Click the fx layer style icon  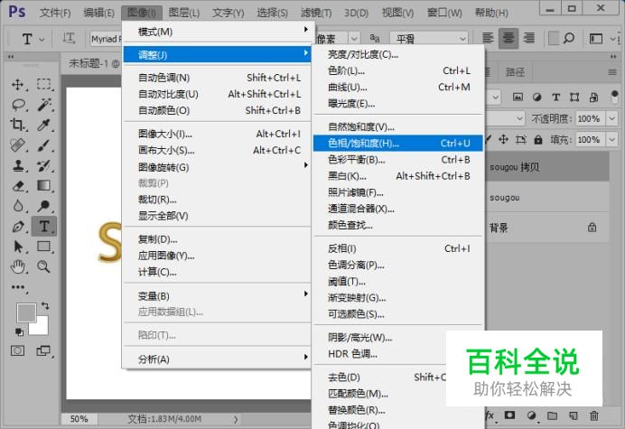tap(490, 415)
